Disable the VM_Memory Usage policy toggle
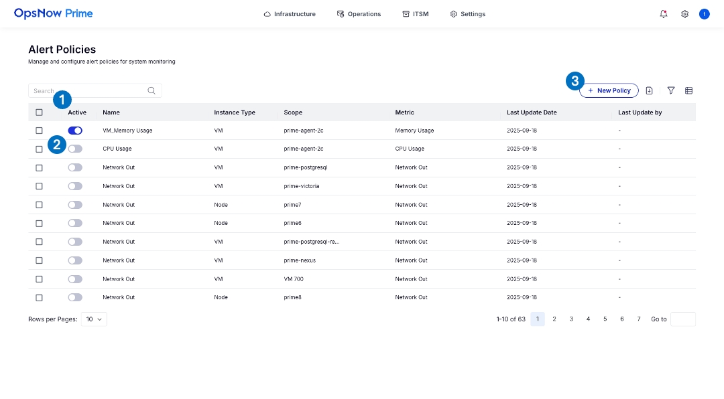 point(75,131)
